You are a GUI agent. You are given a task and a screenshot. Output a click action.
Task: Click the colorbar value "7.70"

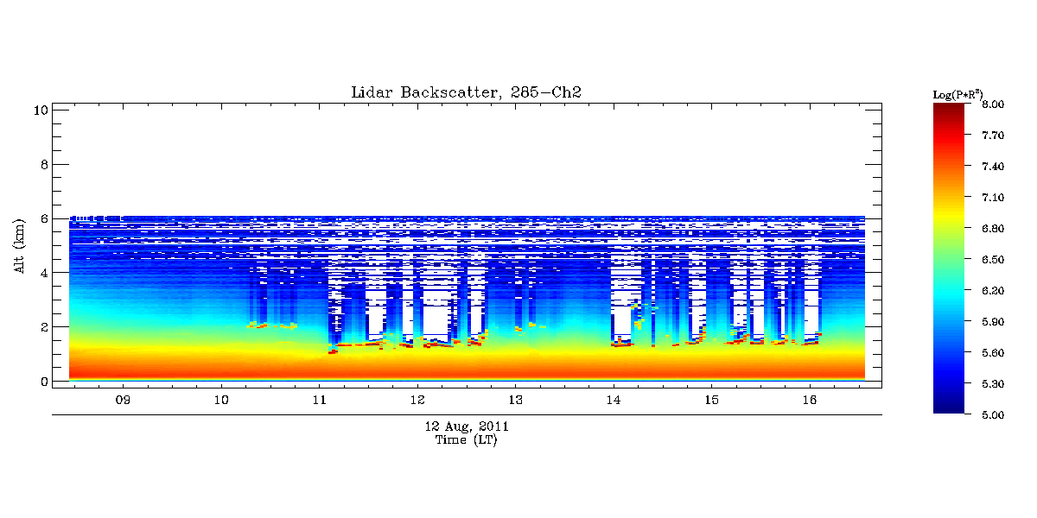tap(993, 136)
